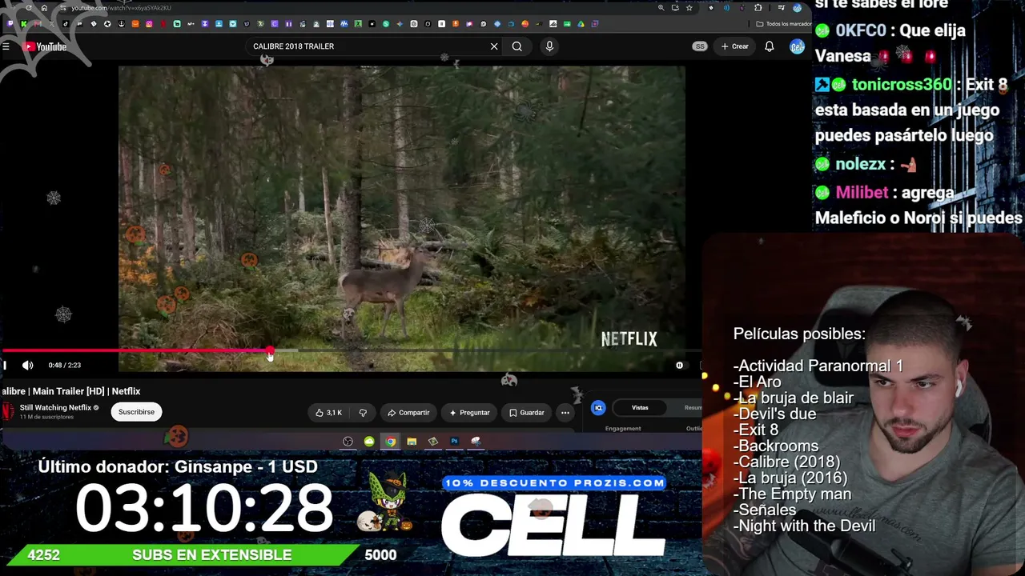Click the Engagement label in the side panel

pyautogui.click(x=623, y=429)
